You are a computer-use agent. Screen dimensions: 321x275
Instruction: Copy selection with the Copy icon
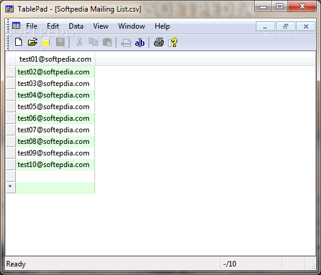point(93,42)
